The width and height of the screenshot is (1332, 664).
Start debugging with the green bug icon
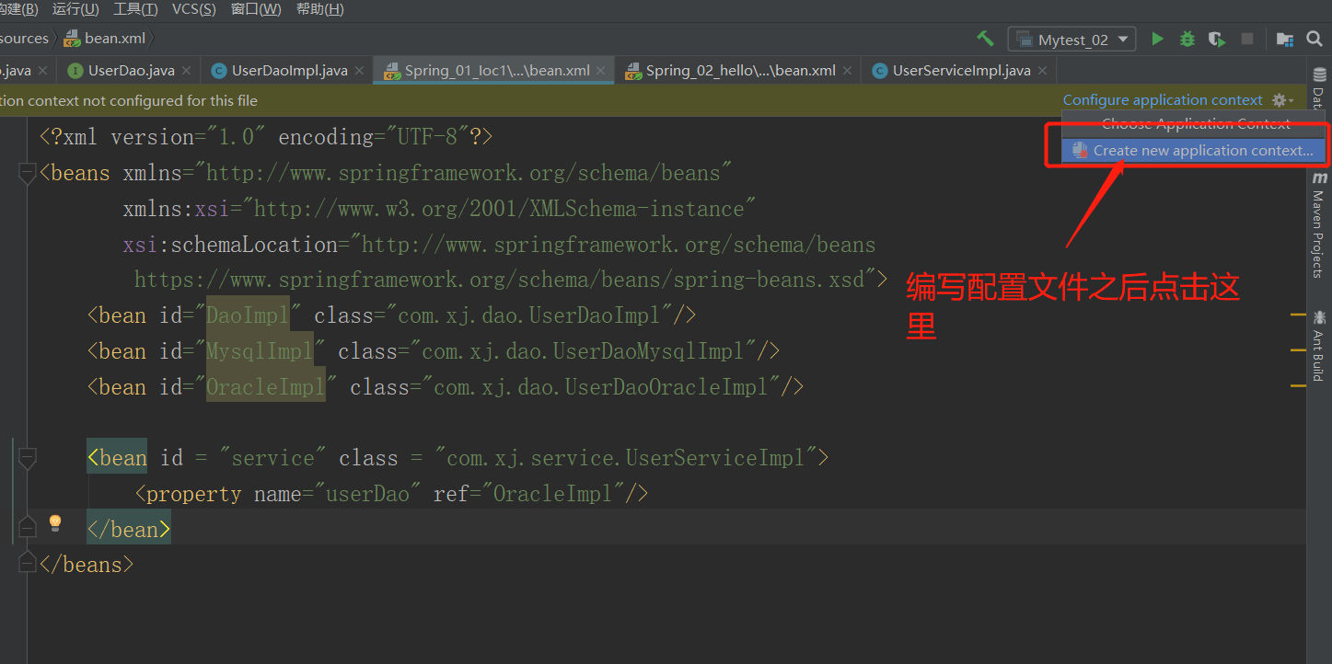point(1187,39)
